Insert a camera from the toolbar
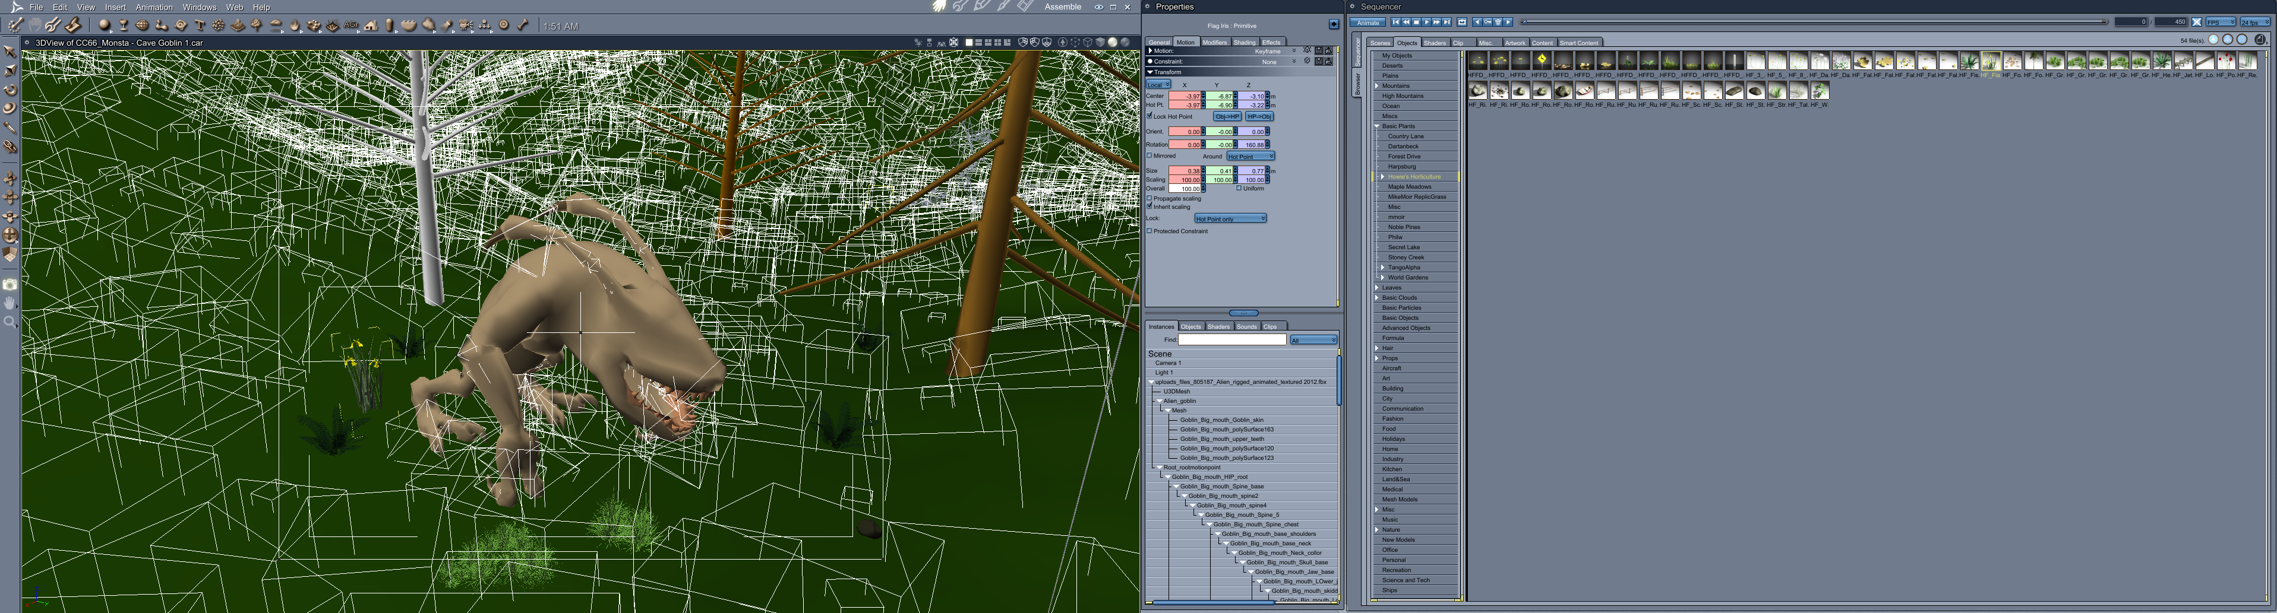 pos(466,26)
